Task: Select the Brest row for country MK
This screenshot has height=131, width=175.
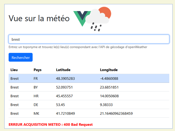Action: [89, 114]
